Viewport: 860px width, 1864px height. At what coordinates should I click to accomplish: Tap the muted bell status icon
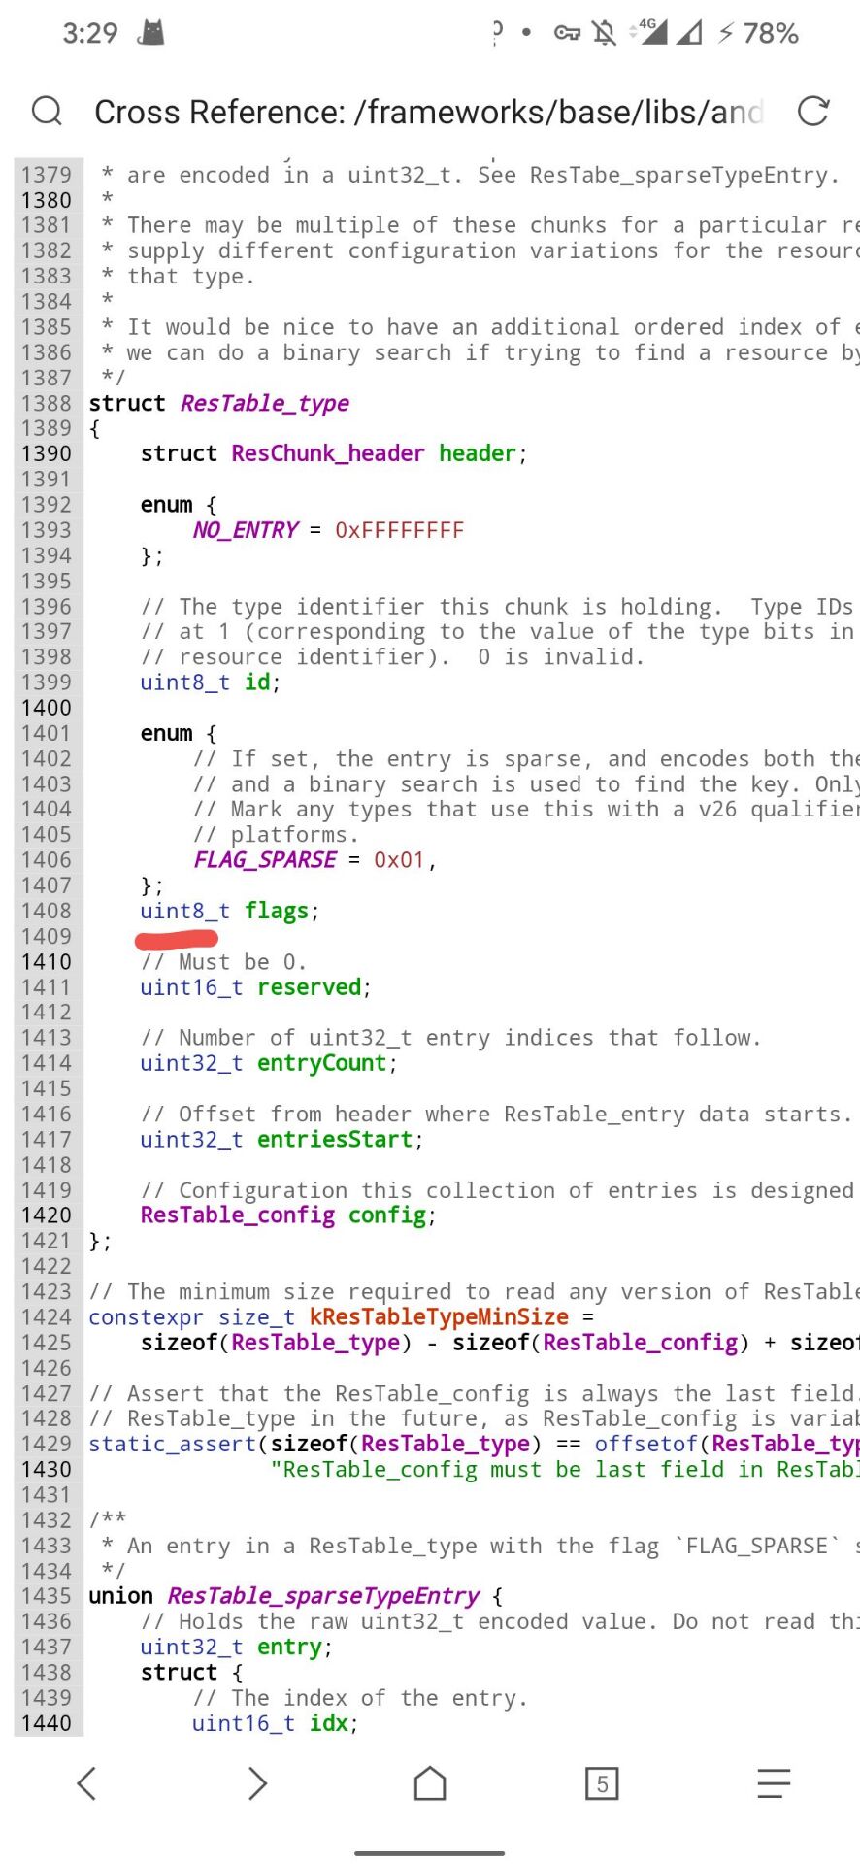tap(604, 34)
